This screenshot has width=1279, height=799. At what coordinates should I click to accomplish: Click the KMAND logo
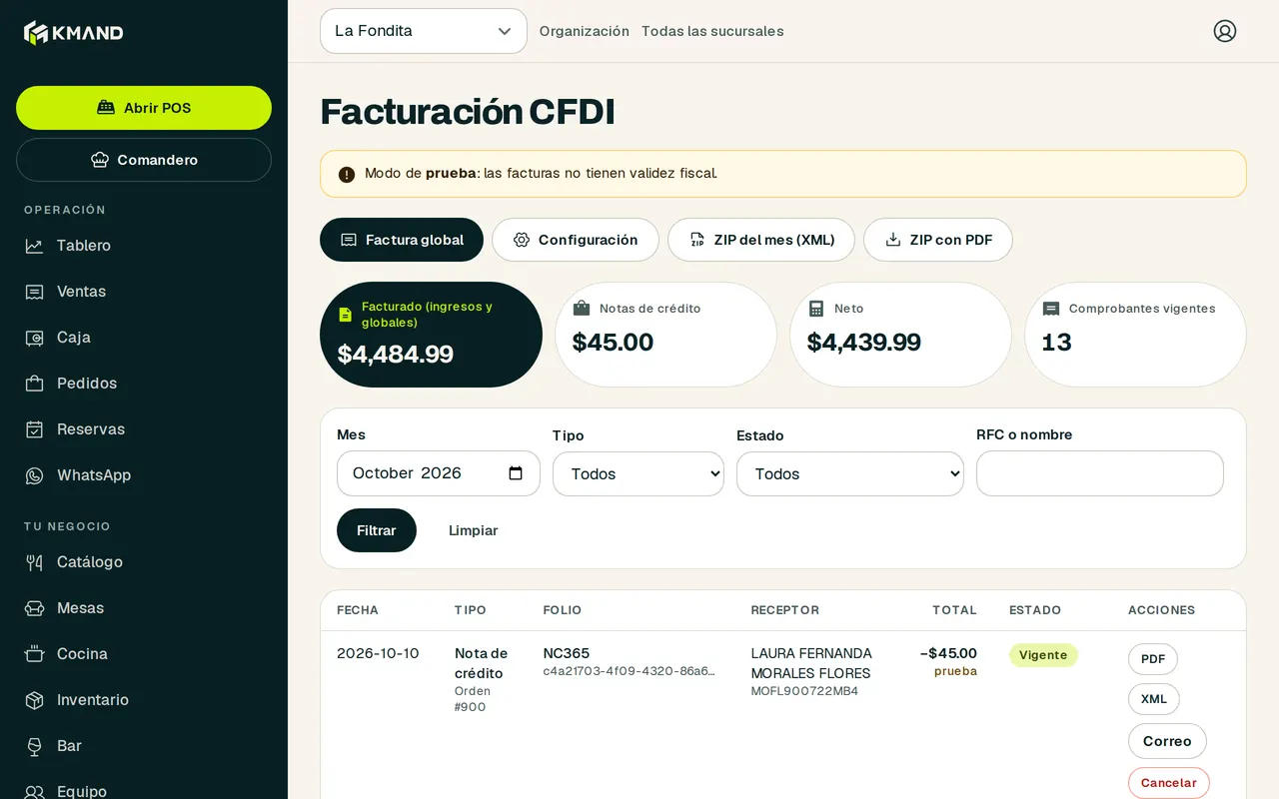[74, 33]
